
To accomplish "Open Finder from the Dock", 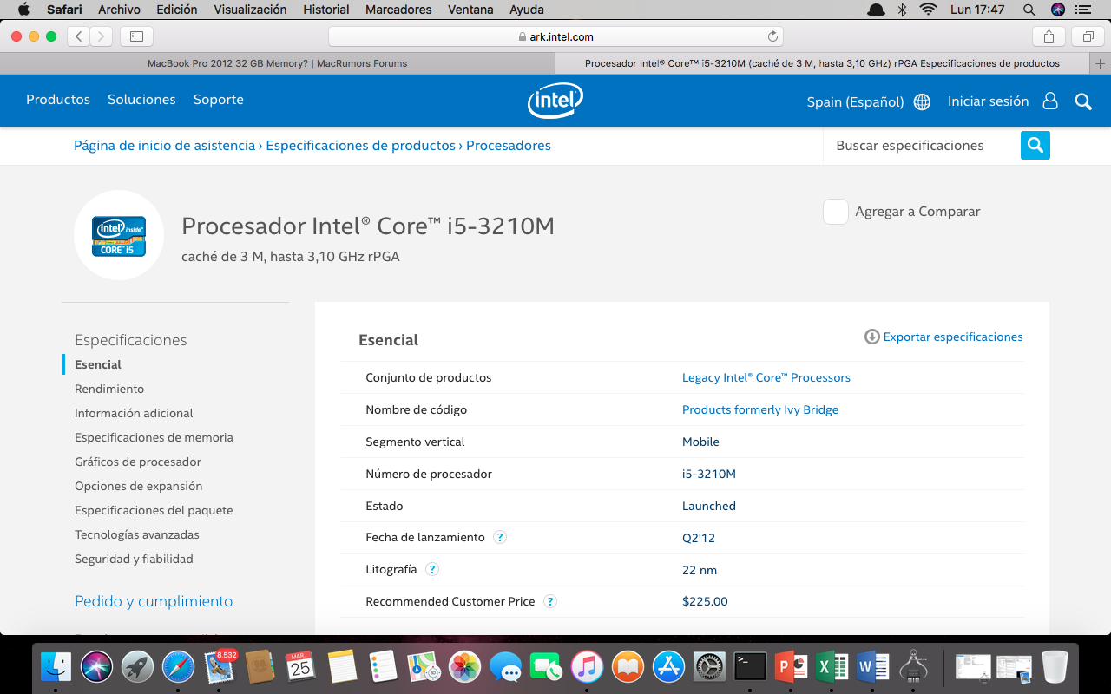I will pyautogui.click(x=57, y=666).
